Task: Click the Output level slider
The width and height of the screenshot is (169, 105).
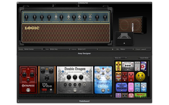Action: click(145, 49)
